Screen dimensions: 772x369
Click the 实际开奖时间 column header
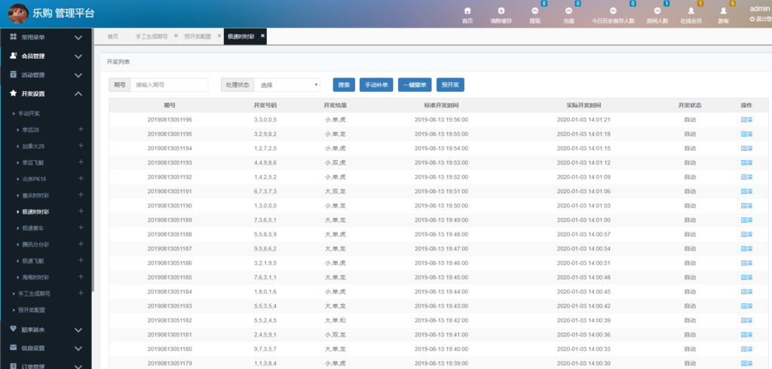point(584,106)
